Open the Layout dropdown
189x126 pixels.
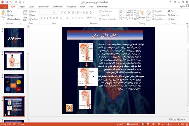click(33, 11)
